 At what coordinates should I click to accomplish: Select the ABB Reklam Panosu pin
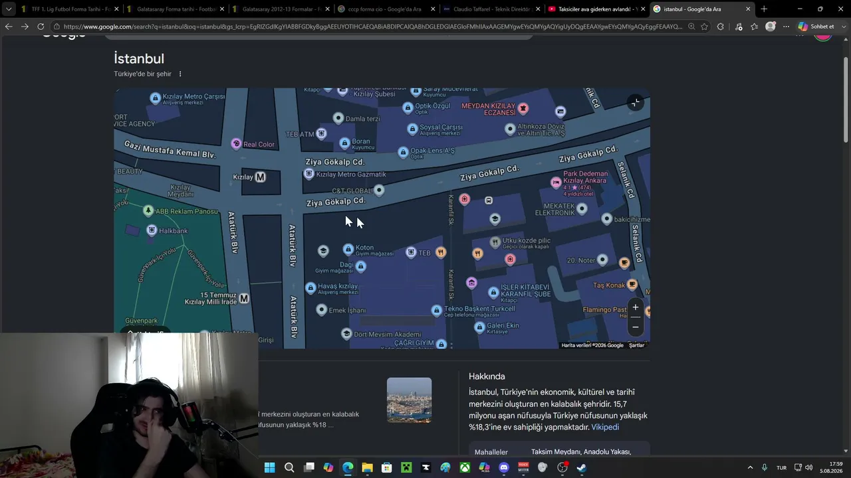pos(148,210)
